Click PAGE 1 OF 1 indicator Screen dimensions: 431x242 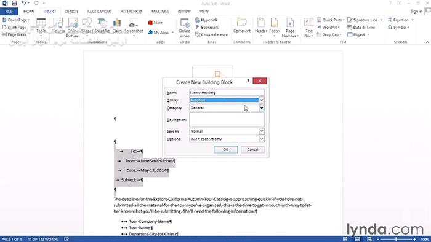(12, 240)
